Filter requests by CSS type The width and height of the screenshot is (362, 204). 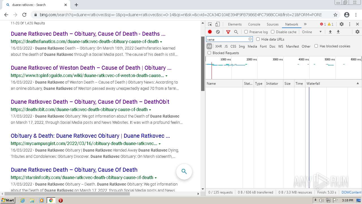tap(233, 46)
